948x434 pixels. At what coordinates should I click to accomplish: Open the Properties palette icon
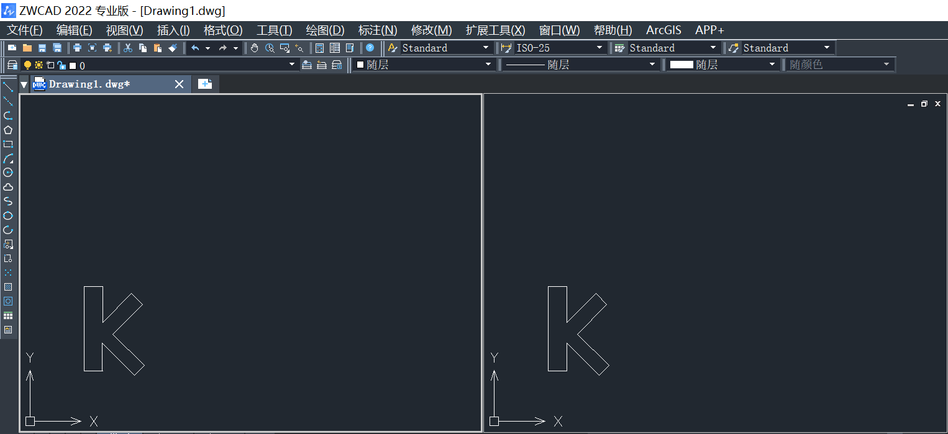(x=320, y=48)
